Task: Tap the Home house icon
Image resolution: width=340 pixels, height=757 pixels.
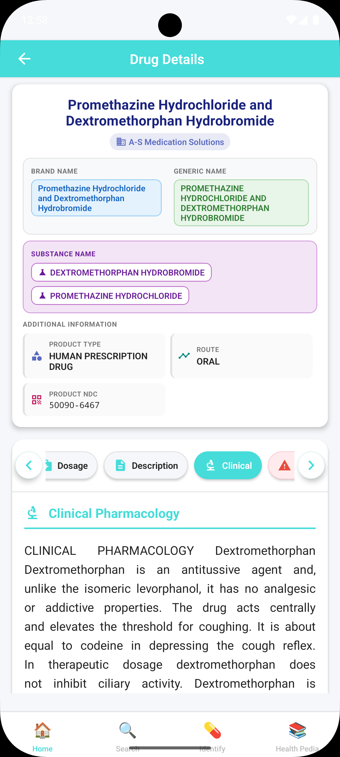Action: pyautogui.click(x=42, y=730)
